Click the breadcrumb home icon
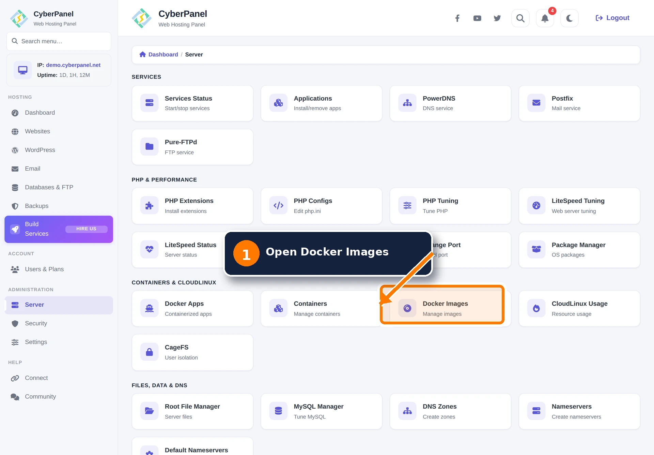654x455 pixels. [143, 55]
